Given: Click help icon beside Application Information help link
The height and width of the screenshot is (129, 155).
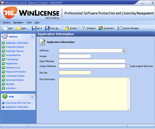Looking at the screenshot, I should (3, 107).
